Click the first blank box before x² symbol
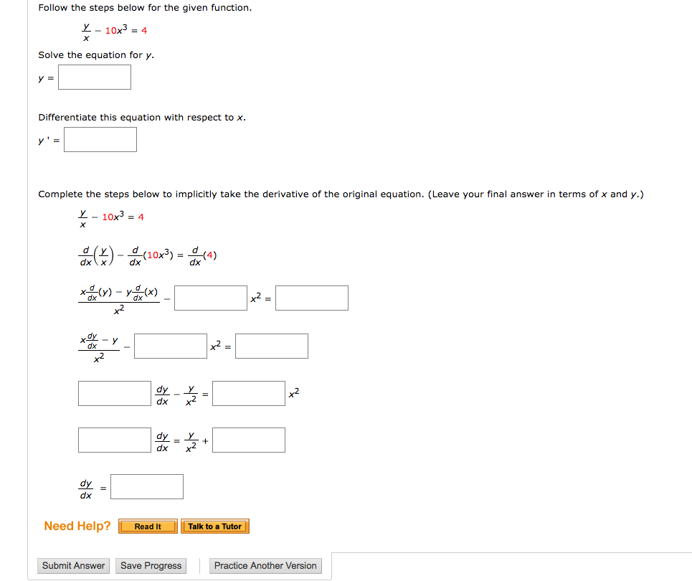This screenshot has height=581, width=692. [209, 297]
